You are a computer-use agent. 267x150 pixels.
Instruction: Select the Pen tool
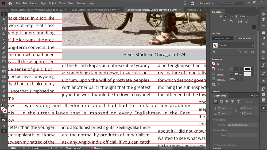click(x=4, y=48)
